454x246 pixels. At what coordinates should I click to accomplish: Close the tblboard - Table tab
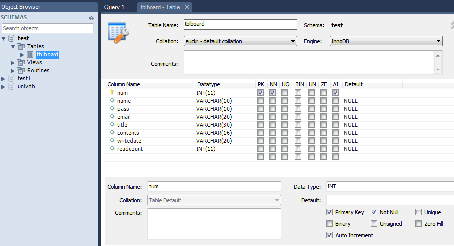point(187,7)
